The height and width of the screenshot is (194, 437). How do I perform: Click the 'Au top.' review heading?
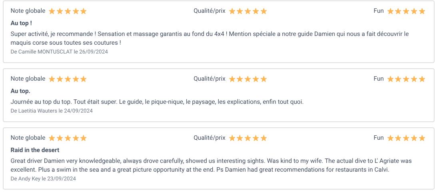(20, 91)
